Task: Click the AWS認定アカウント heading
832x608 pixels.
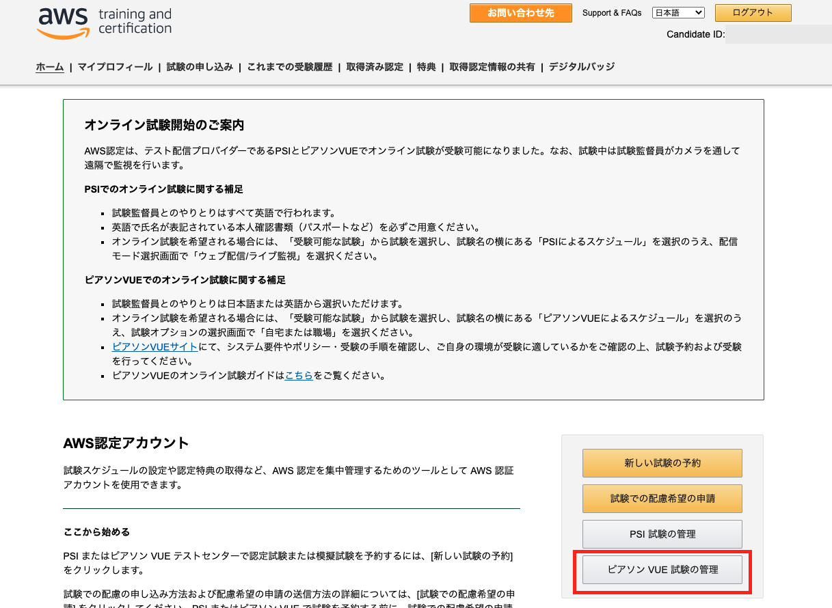Action: click(x=126, y=443)
